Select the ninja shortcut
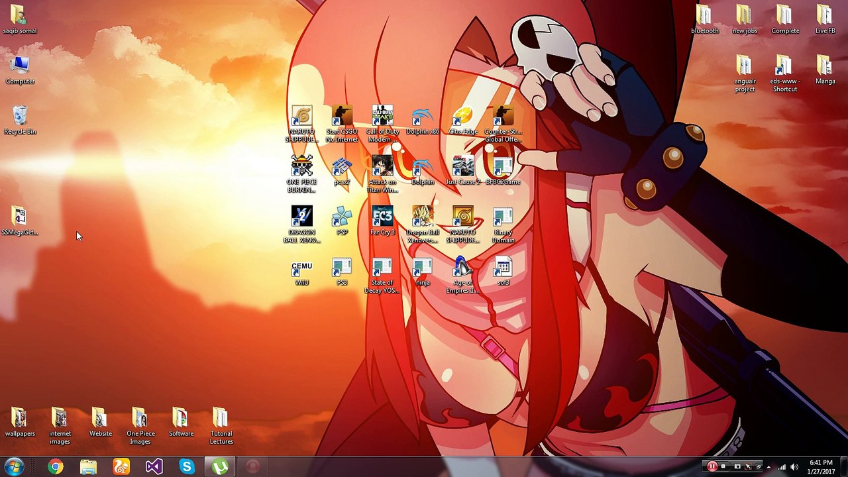848x477 pixels. point(423,272)
